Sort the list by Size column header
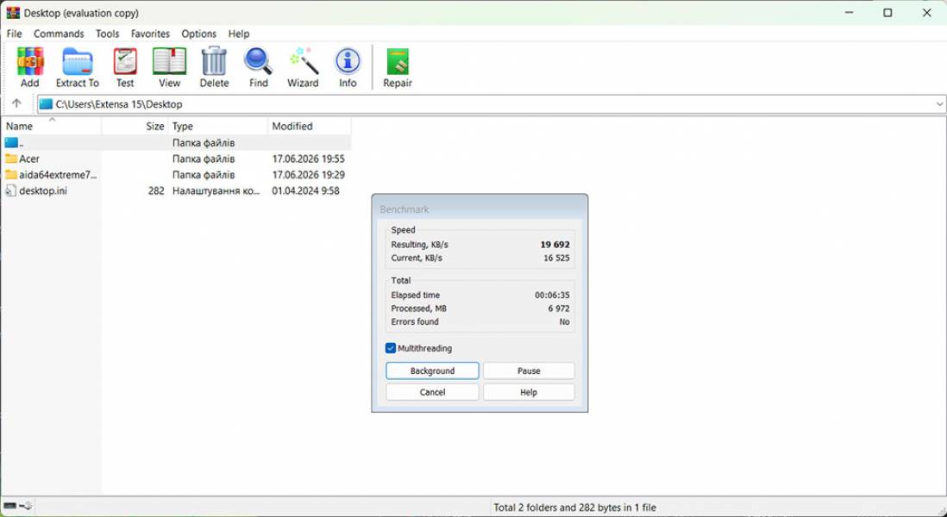The image size is (947, 517). pyautogui.click(x=135, y=126)
